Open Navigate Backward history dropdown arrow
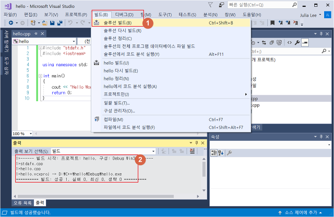Screen dimensions: 334x217 tap(17, 23)
